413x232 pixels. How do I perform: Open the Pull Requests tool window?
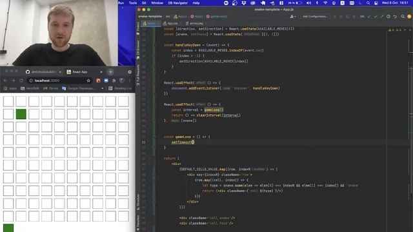(x=137, y=75)
